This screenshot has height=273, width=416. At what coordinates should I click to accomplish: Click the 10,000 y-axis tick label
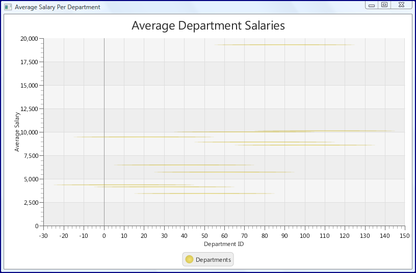click(x=29, y=132)
